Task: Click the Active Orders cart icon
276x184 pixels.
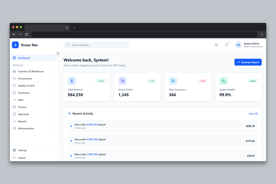Action: tap(122, 81)
